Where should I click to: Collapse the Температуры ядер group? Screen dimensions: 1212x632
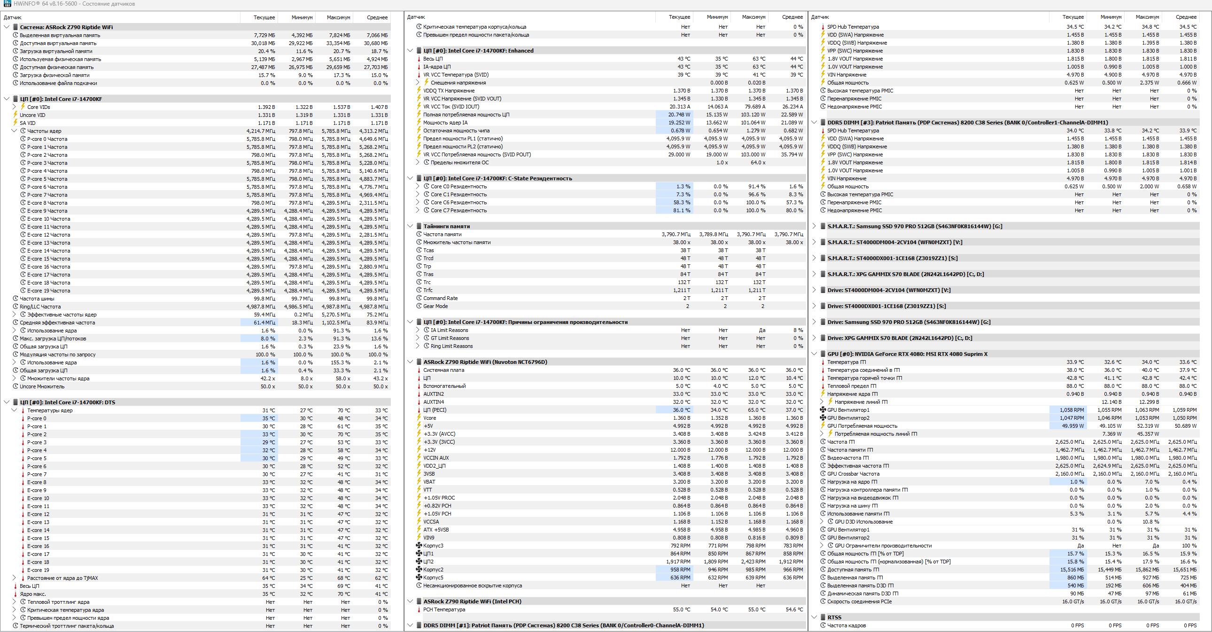14,410
